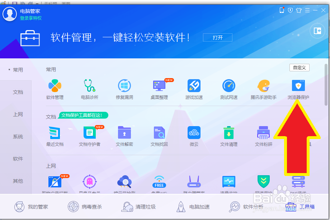Click the vertical scrollbar thumb
Viewport: 330px width, 220px height.
click(326, 85)
